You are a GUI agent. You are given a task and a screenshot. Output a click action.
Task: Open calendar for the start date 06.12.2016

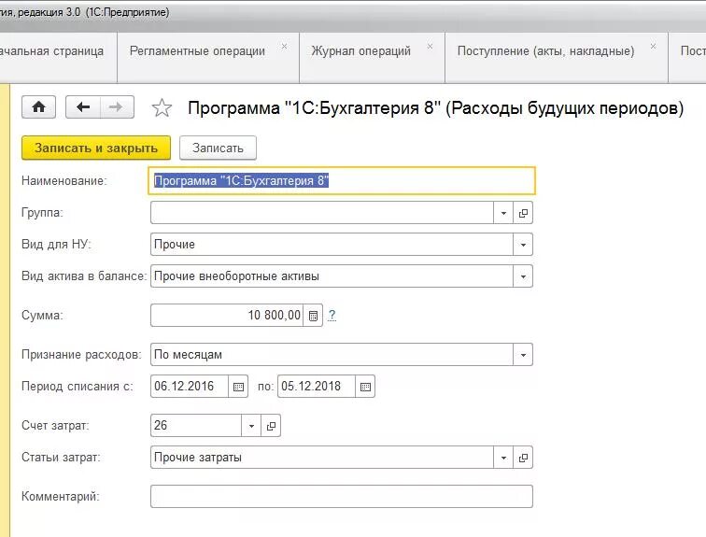[x=238, y=387]
